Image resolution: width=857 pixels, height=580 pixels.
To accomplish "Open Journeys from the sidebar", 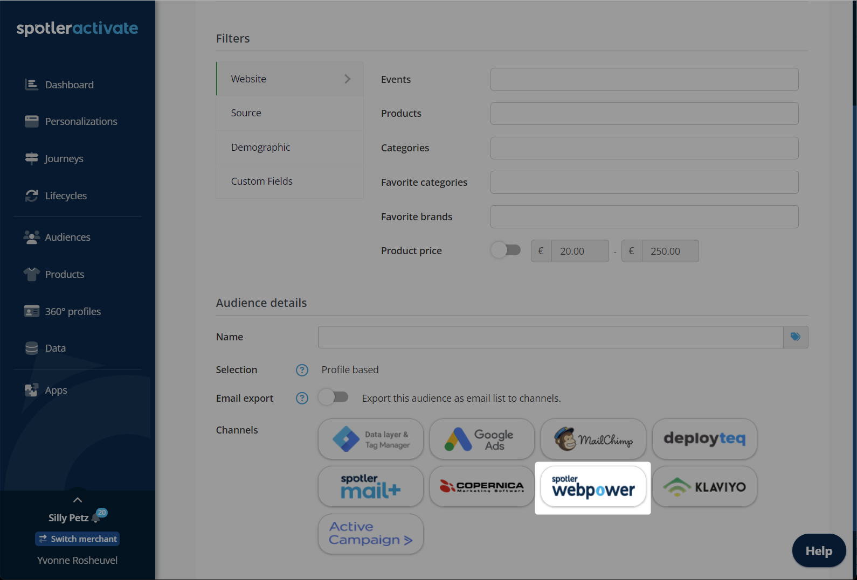I will click(x=64, y=159).
